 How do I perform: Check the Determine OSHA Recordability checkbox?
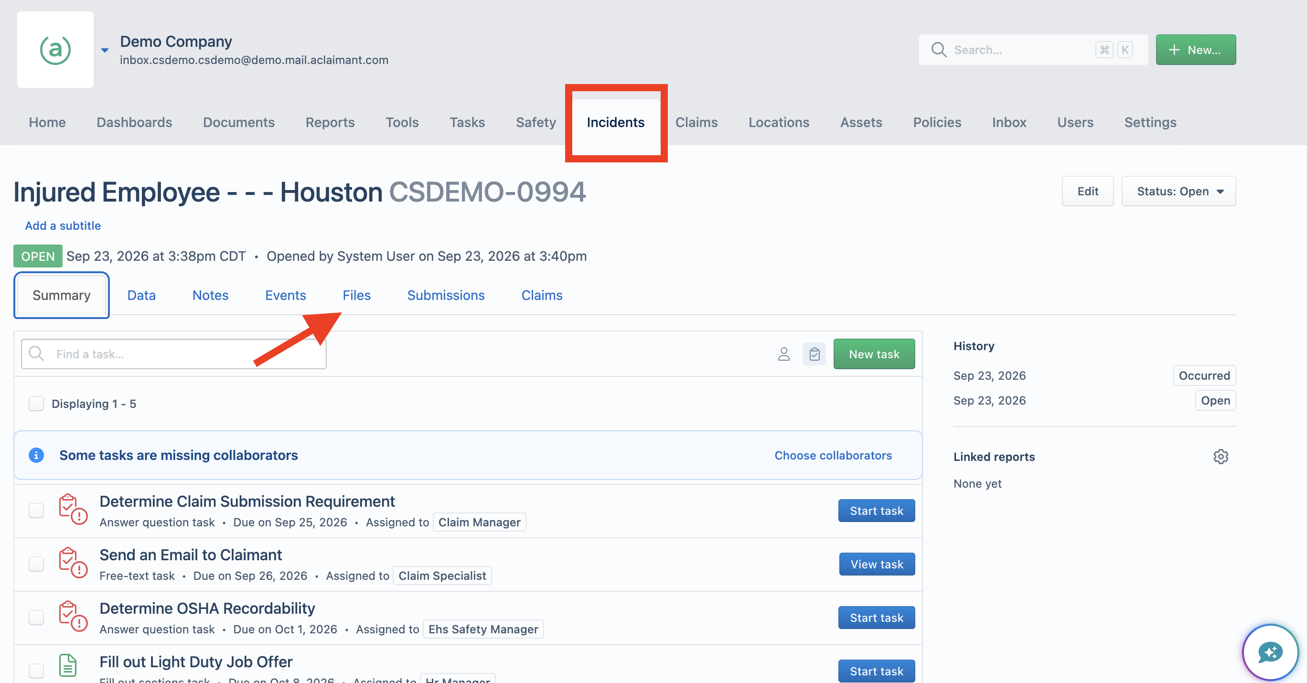click(x=36, y=618)
